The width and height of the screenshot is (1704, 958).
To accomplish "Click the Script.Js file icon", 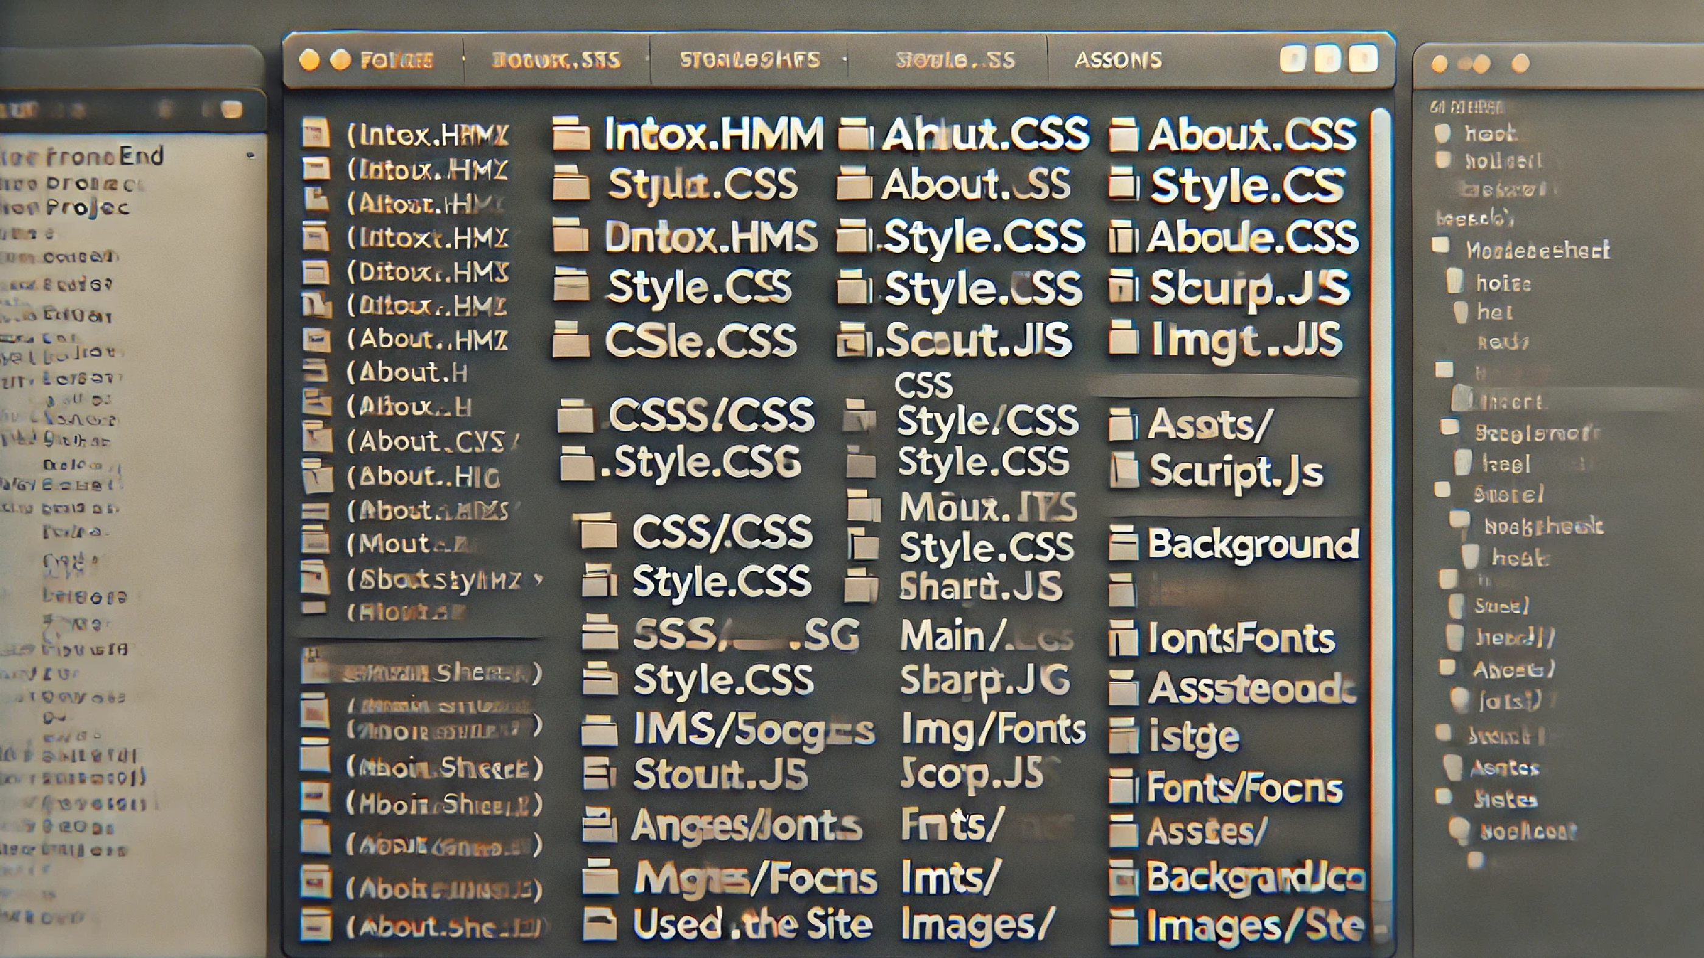I will click(1125, 471).
